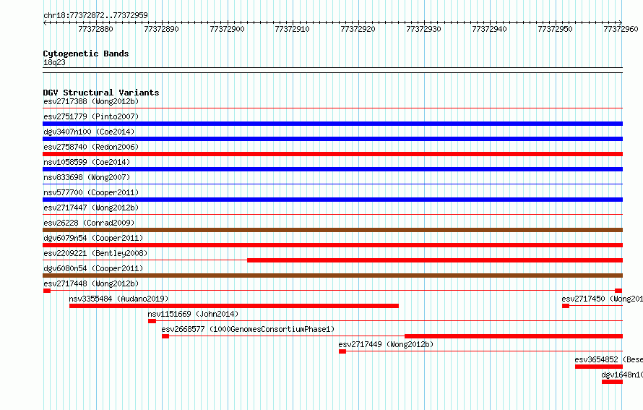
Task: Click the blue bar under nsv577700
Action: pyautogui.click(x=332, y=200)
